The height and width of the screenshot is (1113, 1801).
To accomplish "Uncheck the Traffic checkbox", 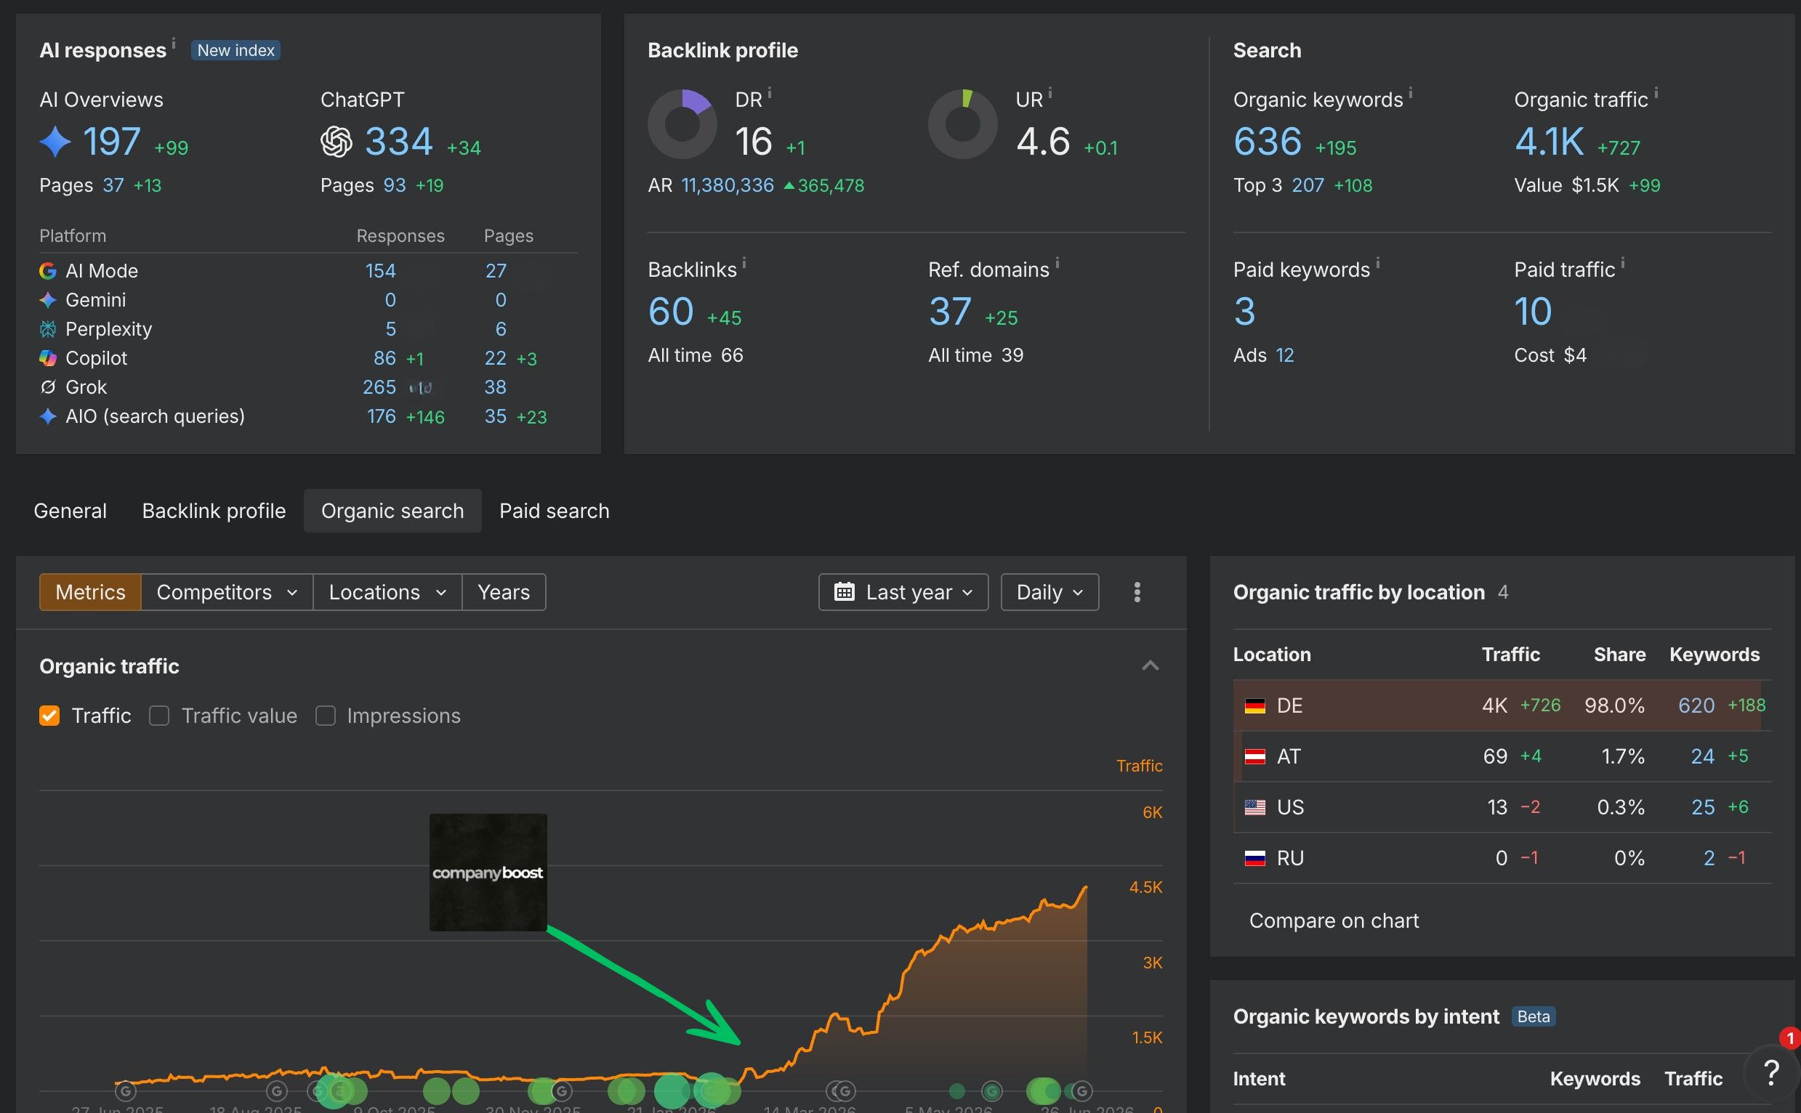I will pyautogui.click(x=49, y=716).
